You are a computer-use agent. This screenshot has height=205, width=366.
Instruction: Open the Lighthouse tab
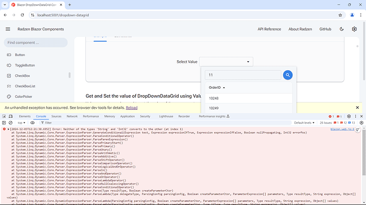(x=166, y=116)
